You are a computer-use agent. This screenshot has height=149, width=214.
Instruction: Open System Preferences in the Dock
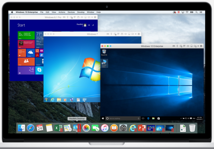[x=123, y=128]
